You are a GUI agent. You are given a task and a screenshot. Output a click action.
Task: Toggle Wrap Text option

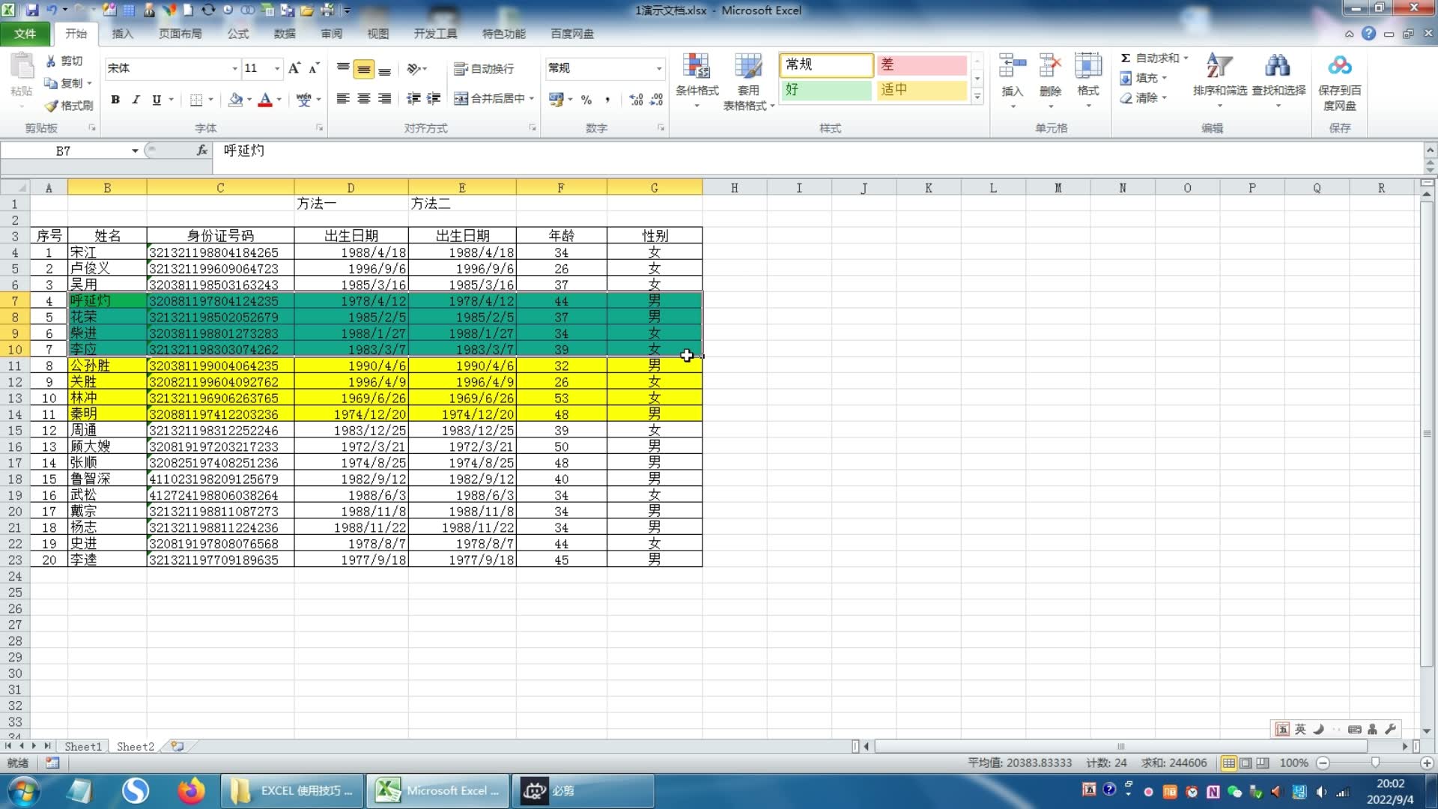(485, 69)
